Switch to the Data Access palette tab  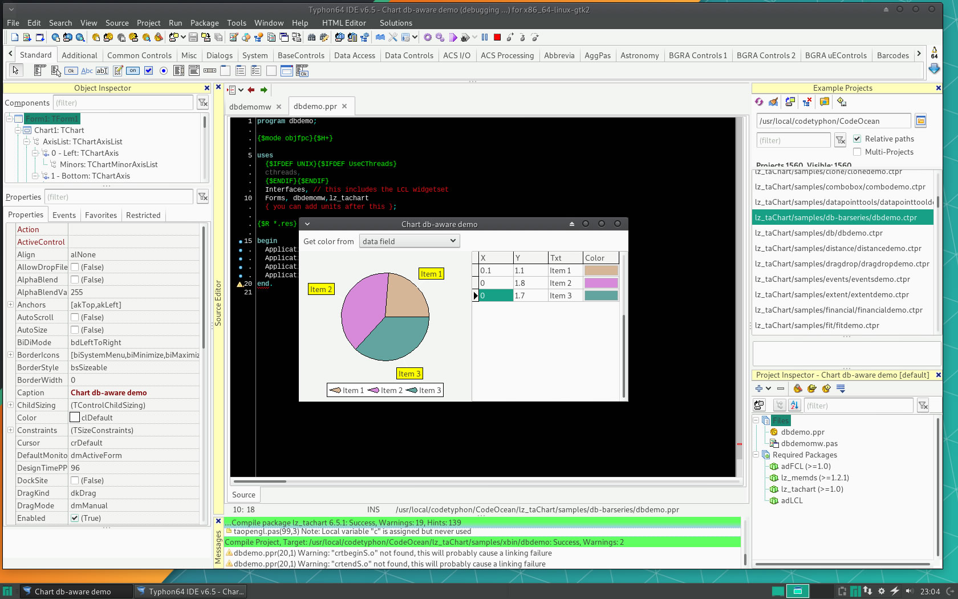(354, 55)
